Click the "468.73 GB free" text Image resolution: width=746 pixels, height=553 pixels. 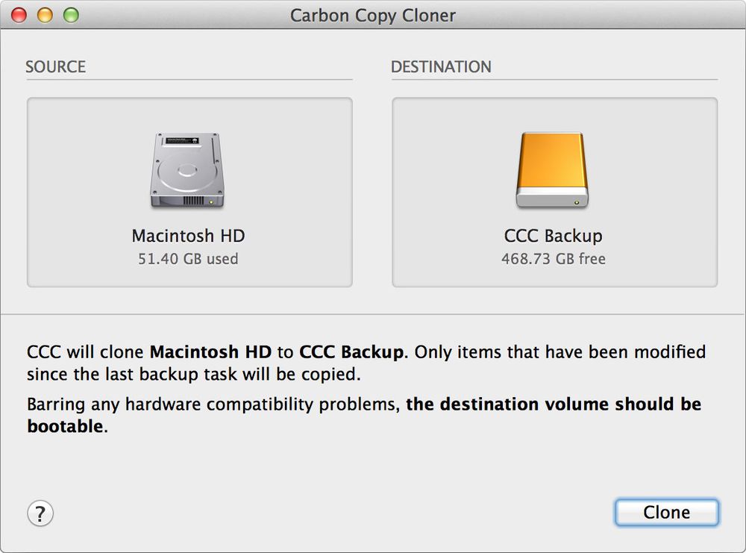(x=553, y=259)
